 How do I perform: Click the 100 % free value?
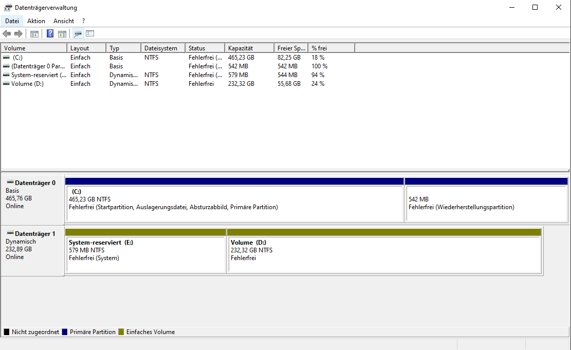319,66
